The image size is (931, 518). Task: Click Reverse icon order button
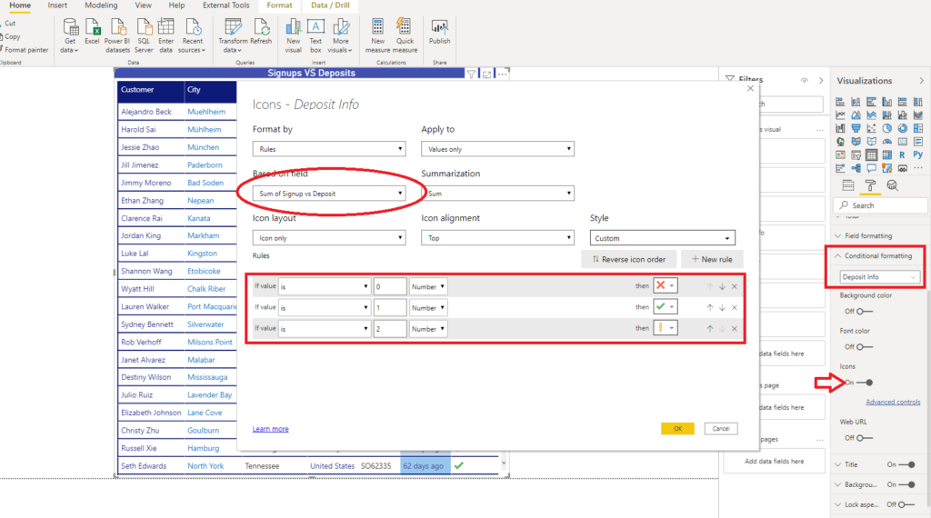629,259
